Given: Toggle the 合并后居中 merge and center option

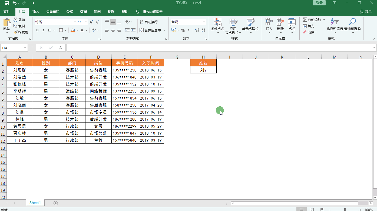Looking at the screenshot, I should (x=151, y=30).
